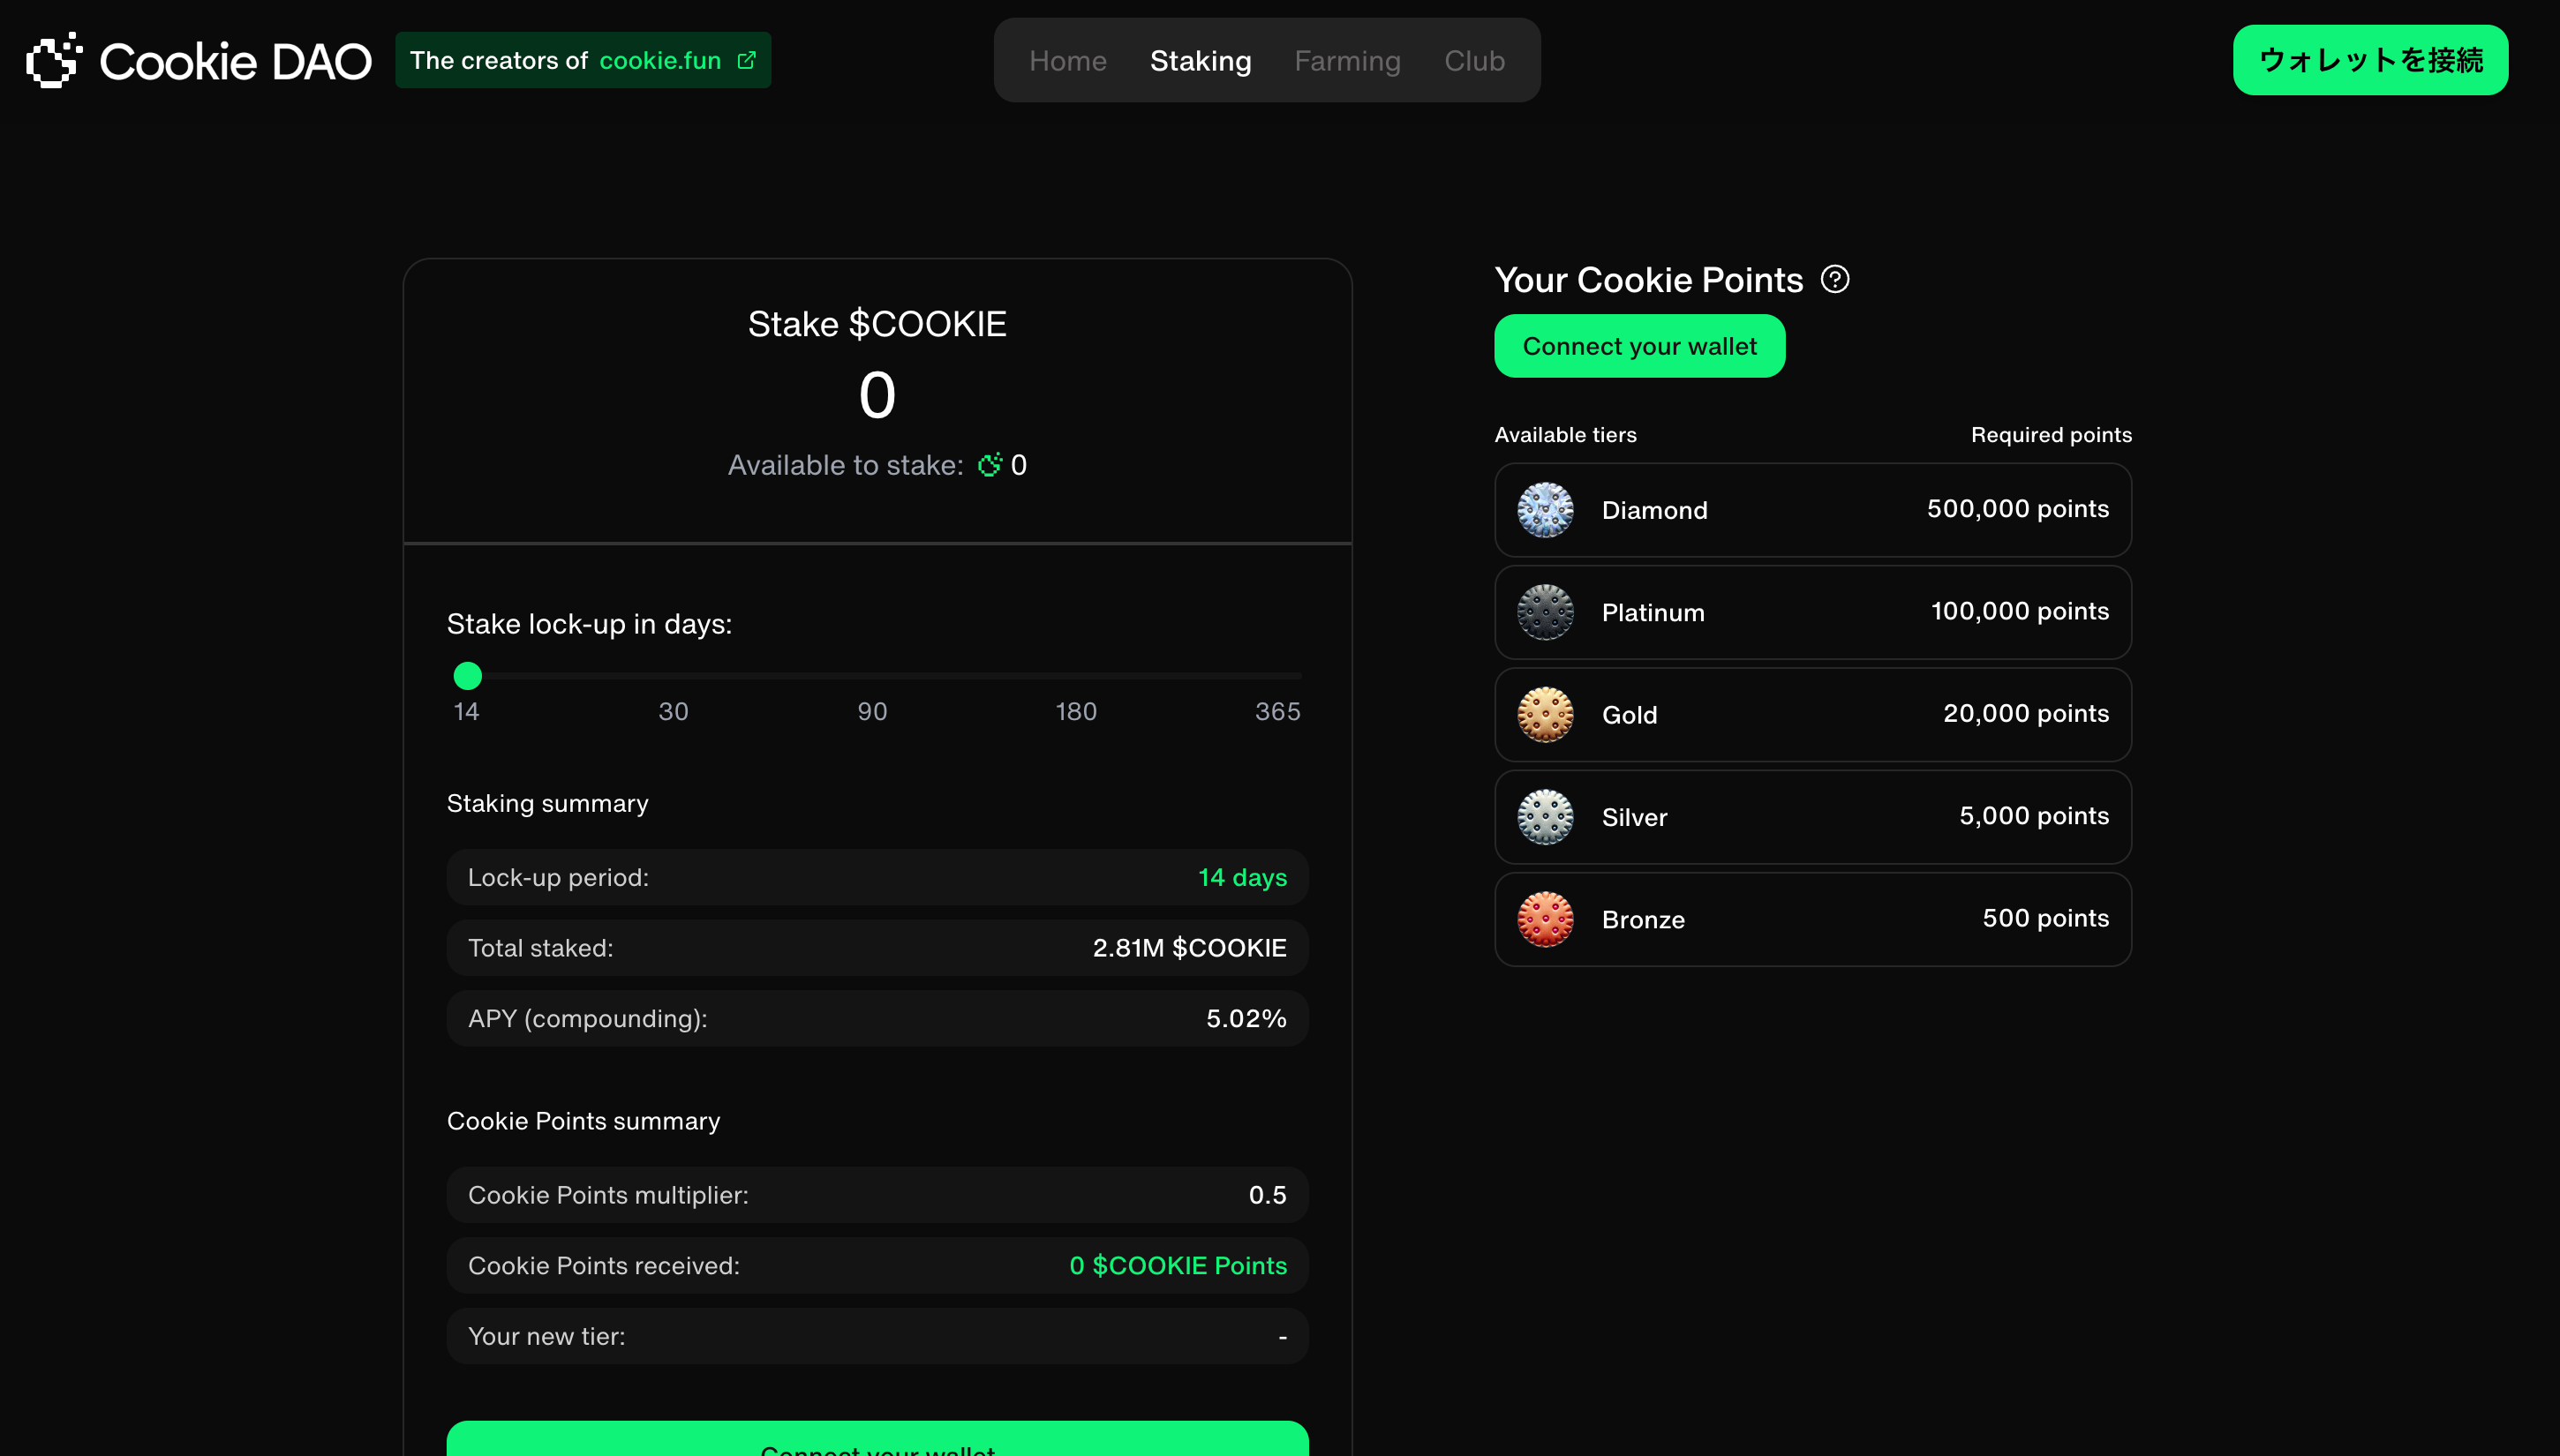This screenshot has width=2560, height=1456.
Task: Switch to the Club tab
Action: pos(1473,60)
